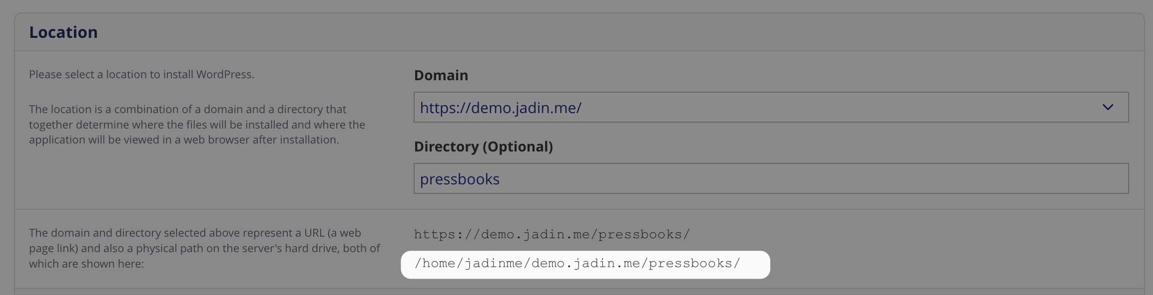Open the Domain selection combo box

click(771, 107)
